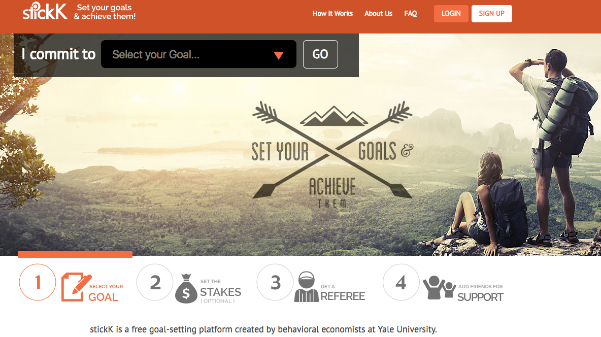Select the step 2 circle
Image resolution: width=601 pixels, height=337 pixels.
coord(155,282)
